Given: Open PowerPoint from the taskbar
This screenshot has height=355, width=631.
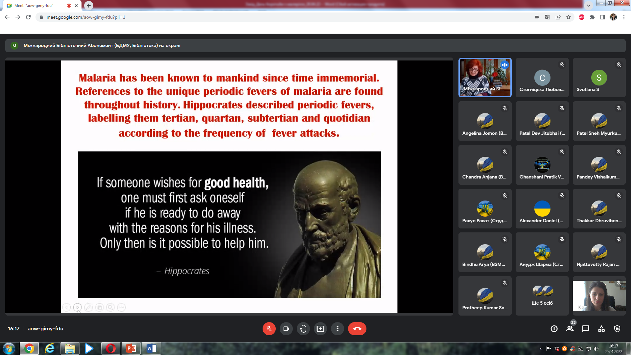Looking at the screenshot, I should tap(131, 348).
